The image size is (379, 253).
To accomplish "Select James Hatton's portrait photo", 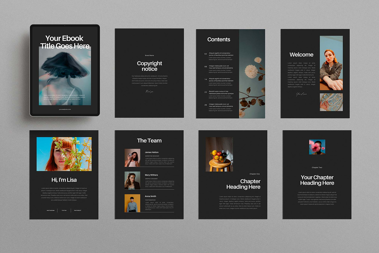I will point(132,157).
